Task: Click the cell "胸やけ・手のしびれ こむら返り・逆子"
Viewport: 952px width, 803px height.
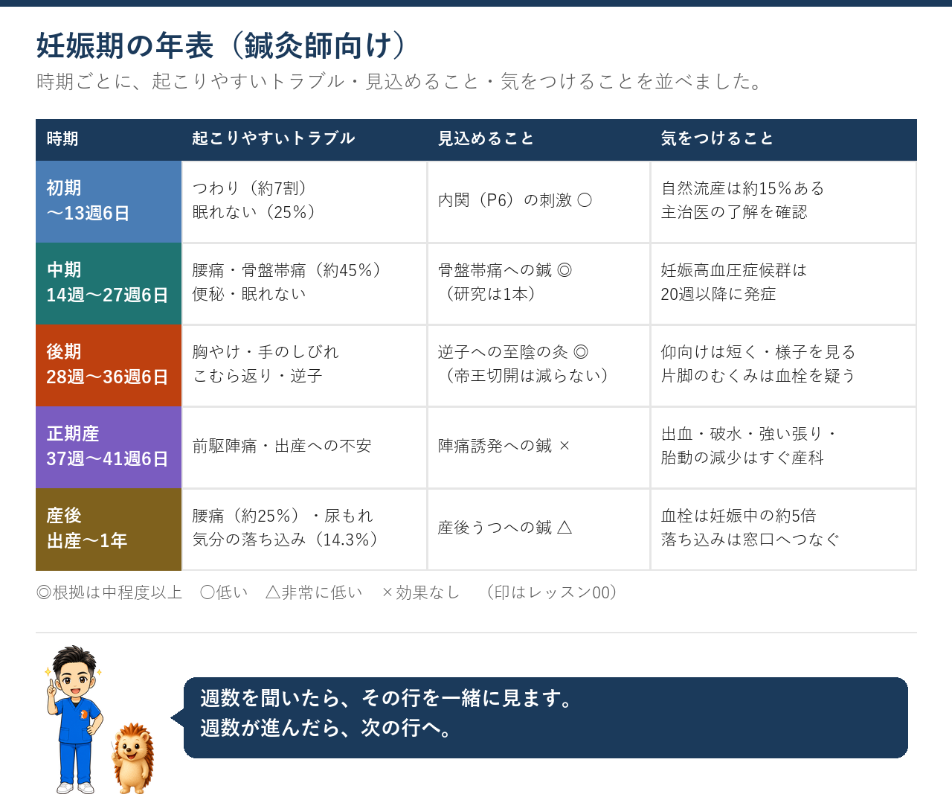Action: pos(304,365)
